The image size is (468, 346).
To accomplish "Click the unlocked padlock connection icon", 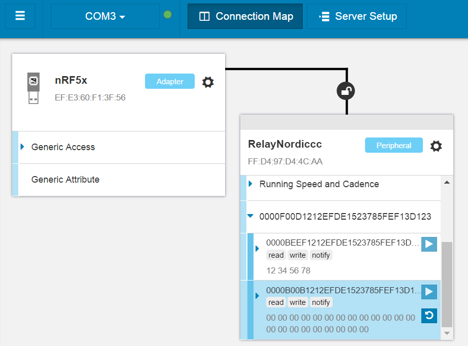I will 346,91.
